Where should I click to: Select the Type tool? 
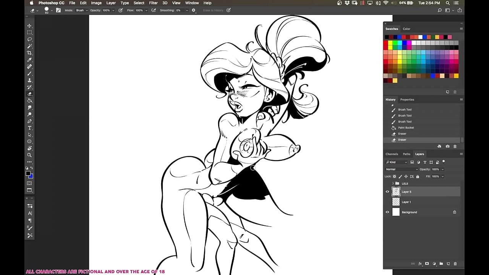click(x=29, y=128)
